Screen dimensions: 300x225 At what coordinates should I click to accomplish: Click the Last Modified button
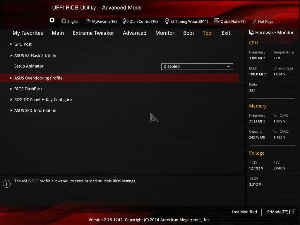pos(244,212)
